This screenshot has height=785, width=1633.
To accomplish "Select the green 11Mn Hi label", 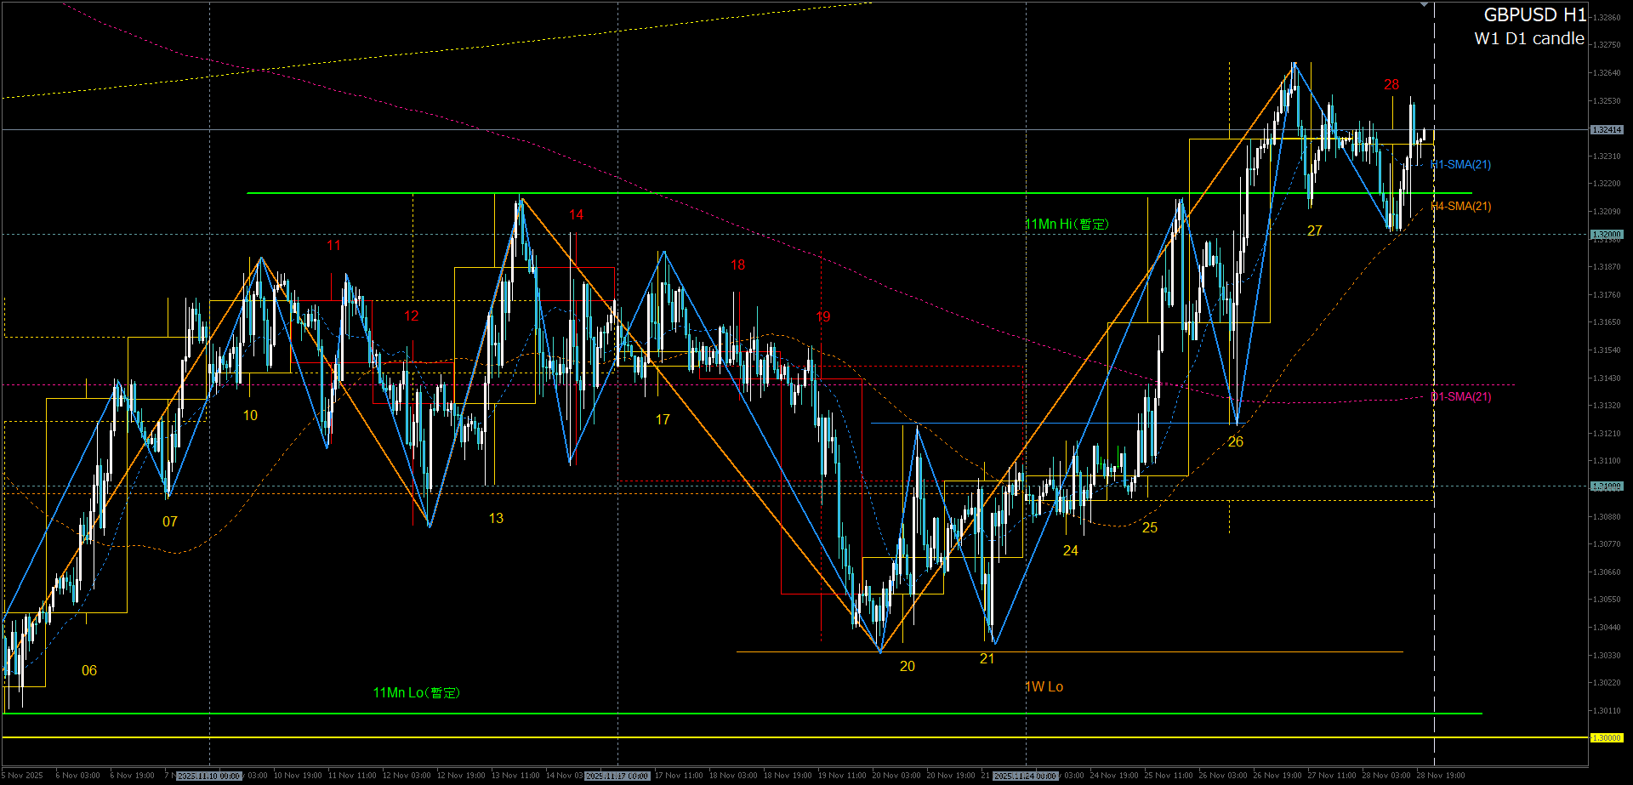I will tap(1067, 225).
